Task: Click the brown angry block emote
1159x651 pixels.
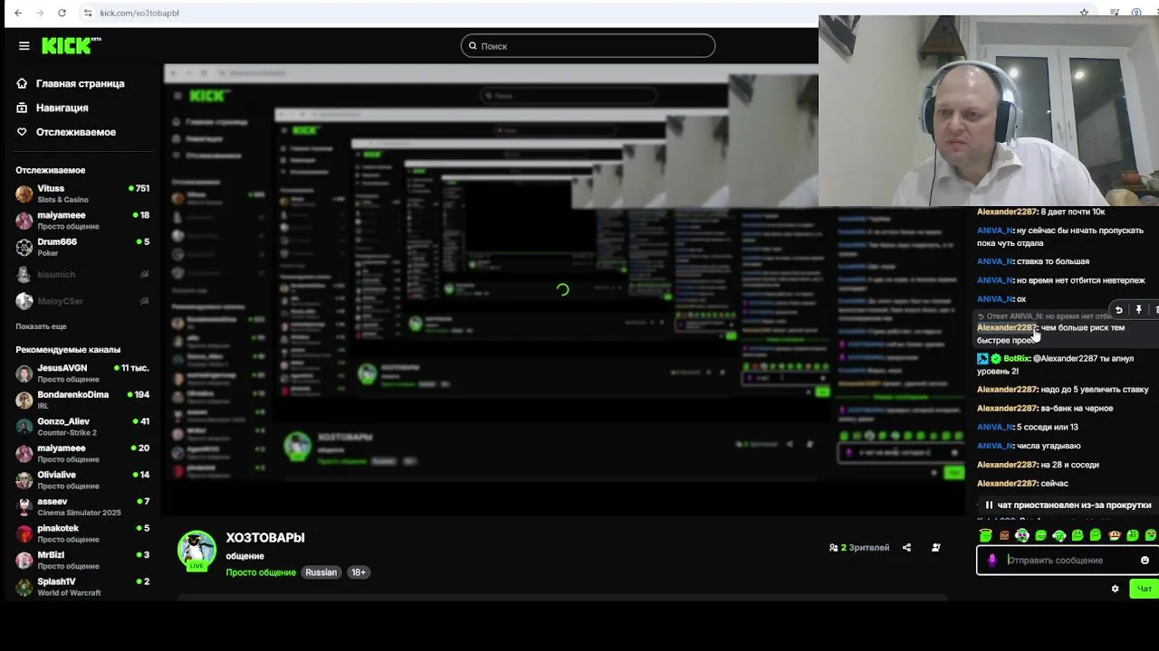Action: point(1004,535)
